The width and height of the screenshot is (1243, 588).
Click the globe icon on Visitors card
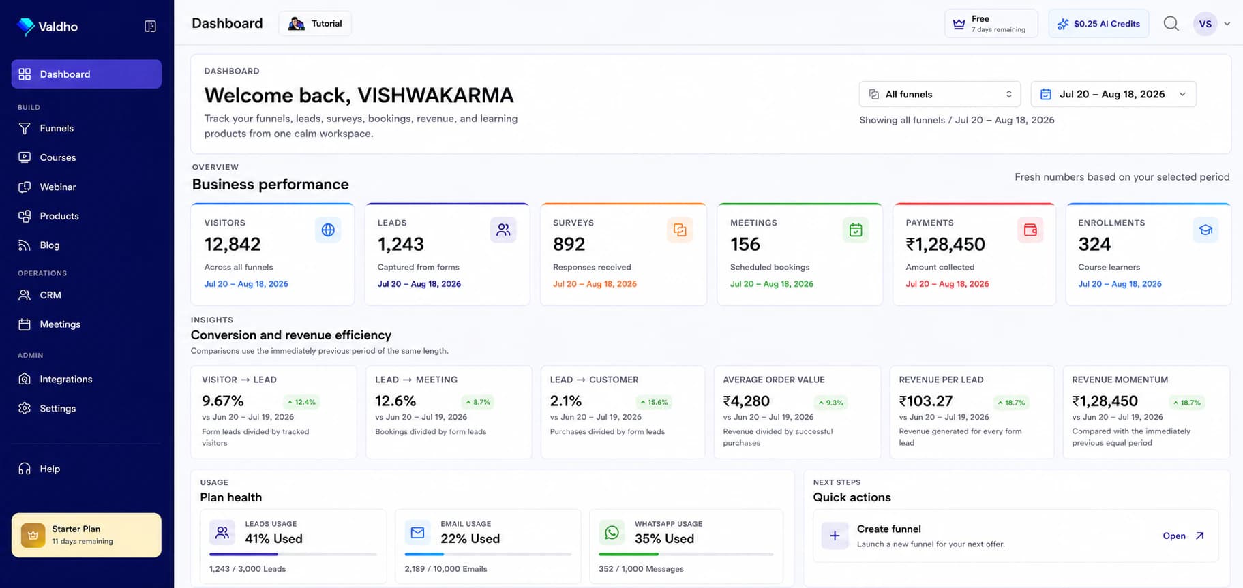328,230
